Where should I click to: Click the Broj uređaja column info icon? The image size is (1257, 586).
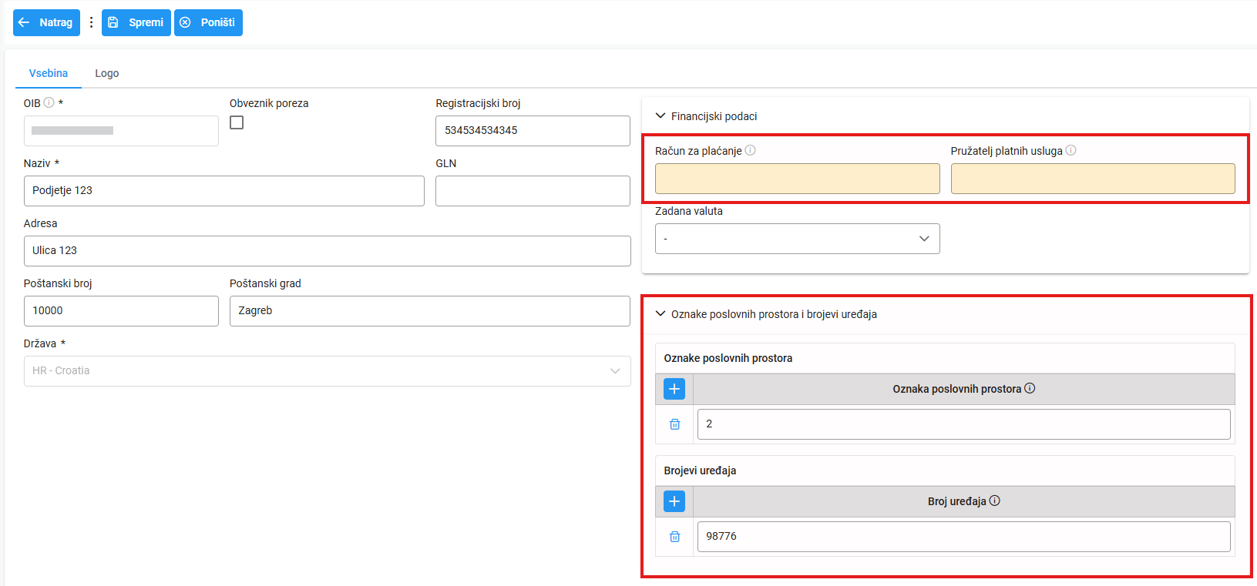point(995,501)
